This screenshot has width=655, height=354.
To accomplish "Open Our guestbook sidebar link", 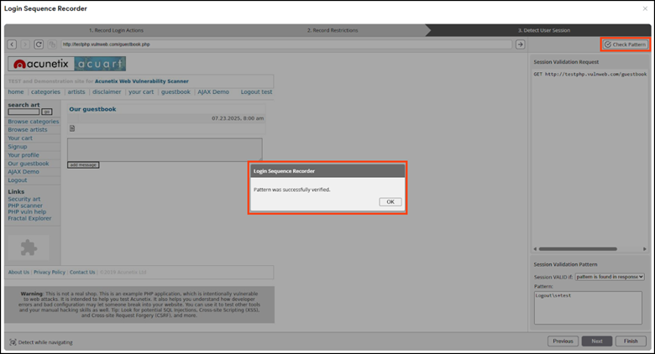I will click(x=29, y=164).
